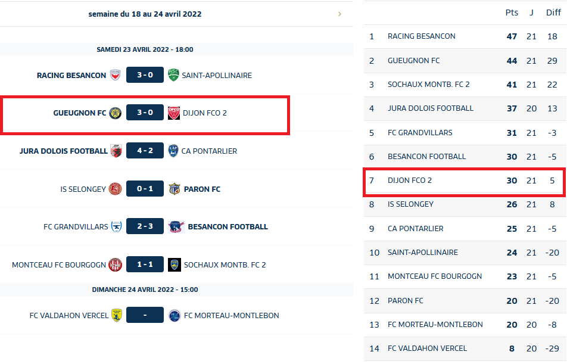Open the 4 - 2 Jura Dolois match score

click(145, 151)
